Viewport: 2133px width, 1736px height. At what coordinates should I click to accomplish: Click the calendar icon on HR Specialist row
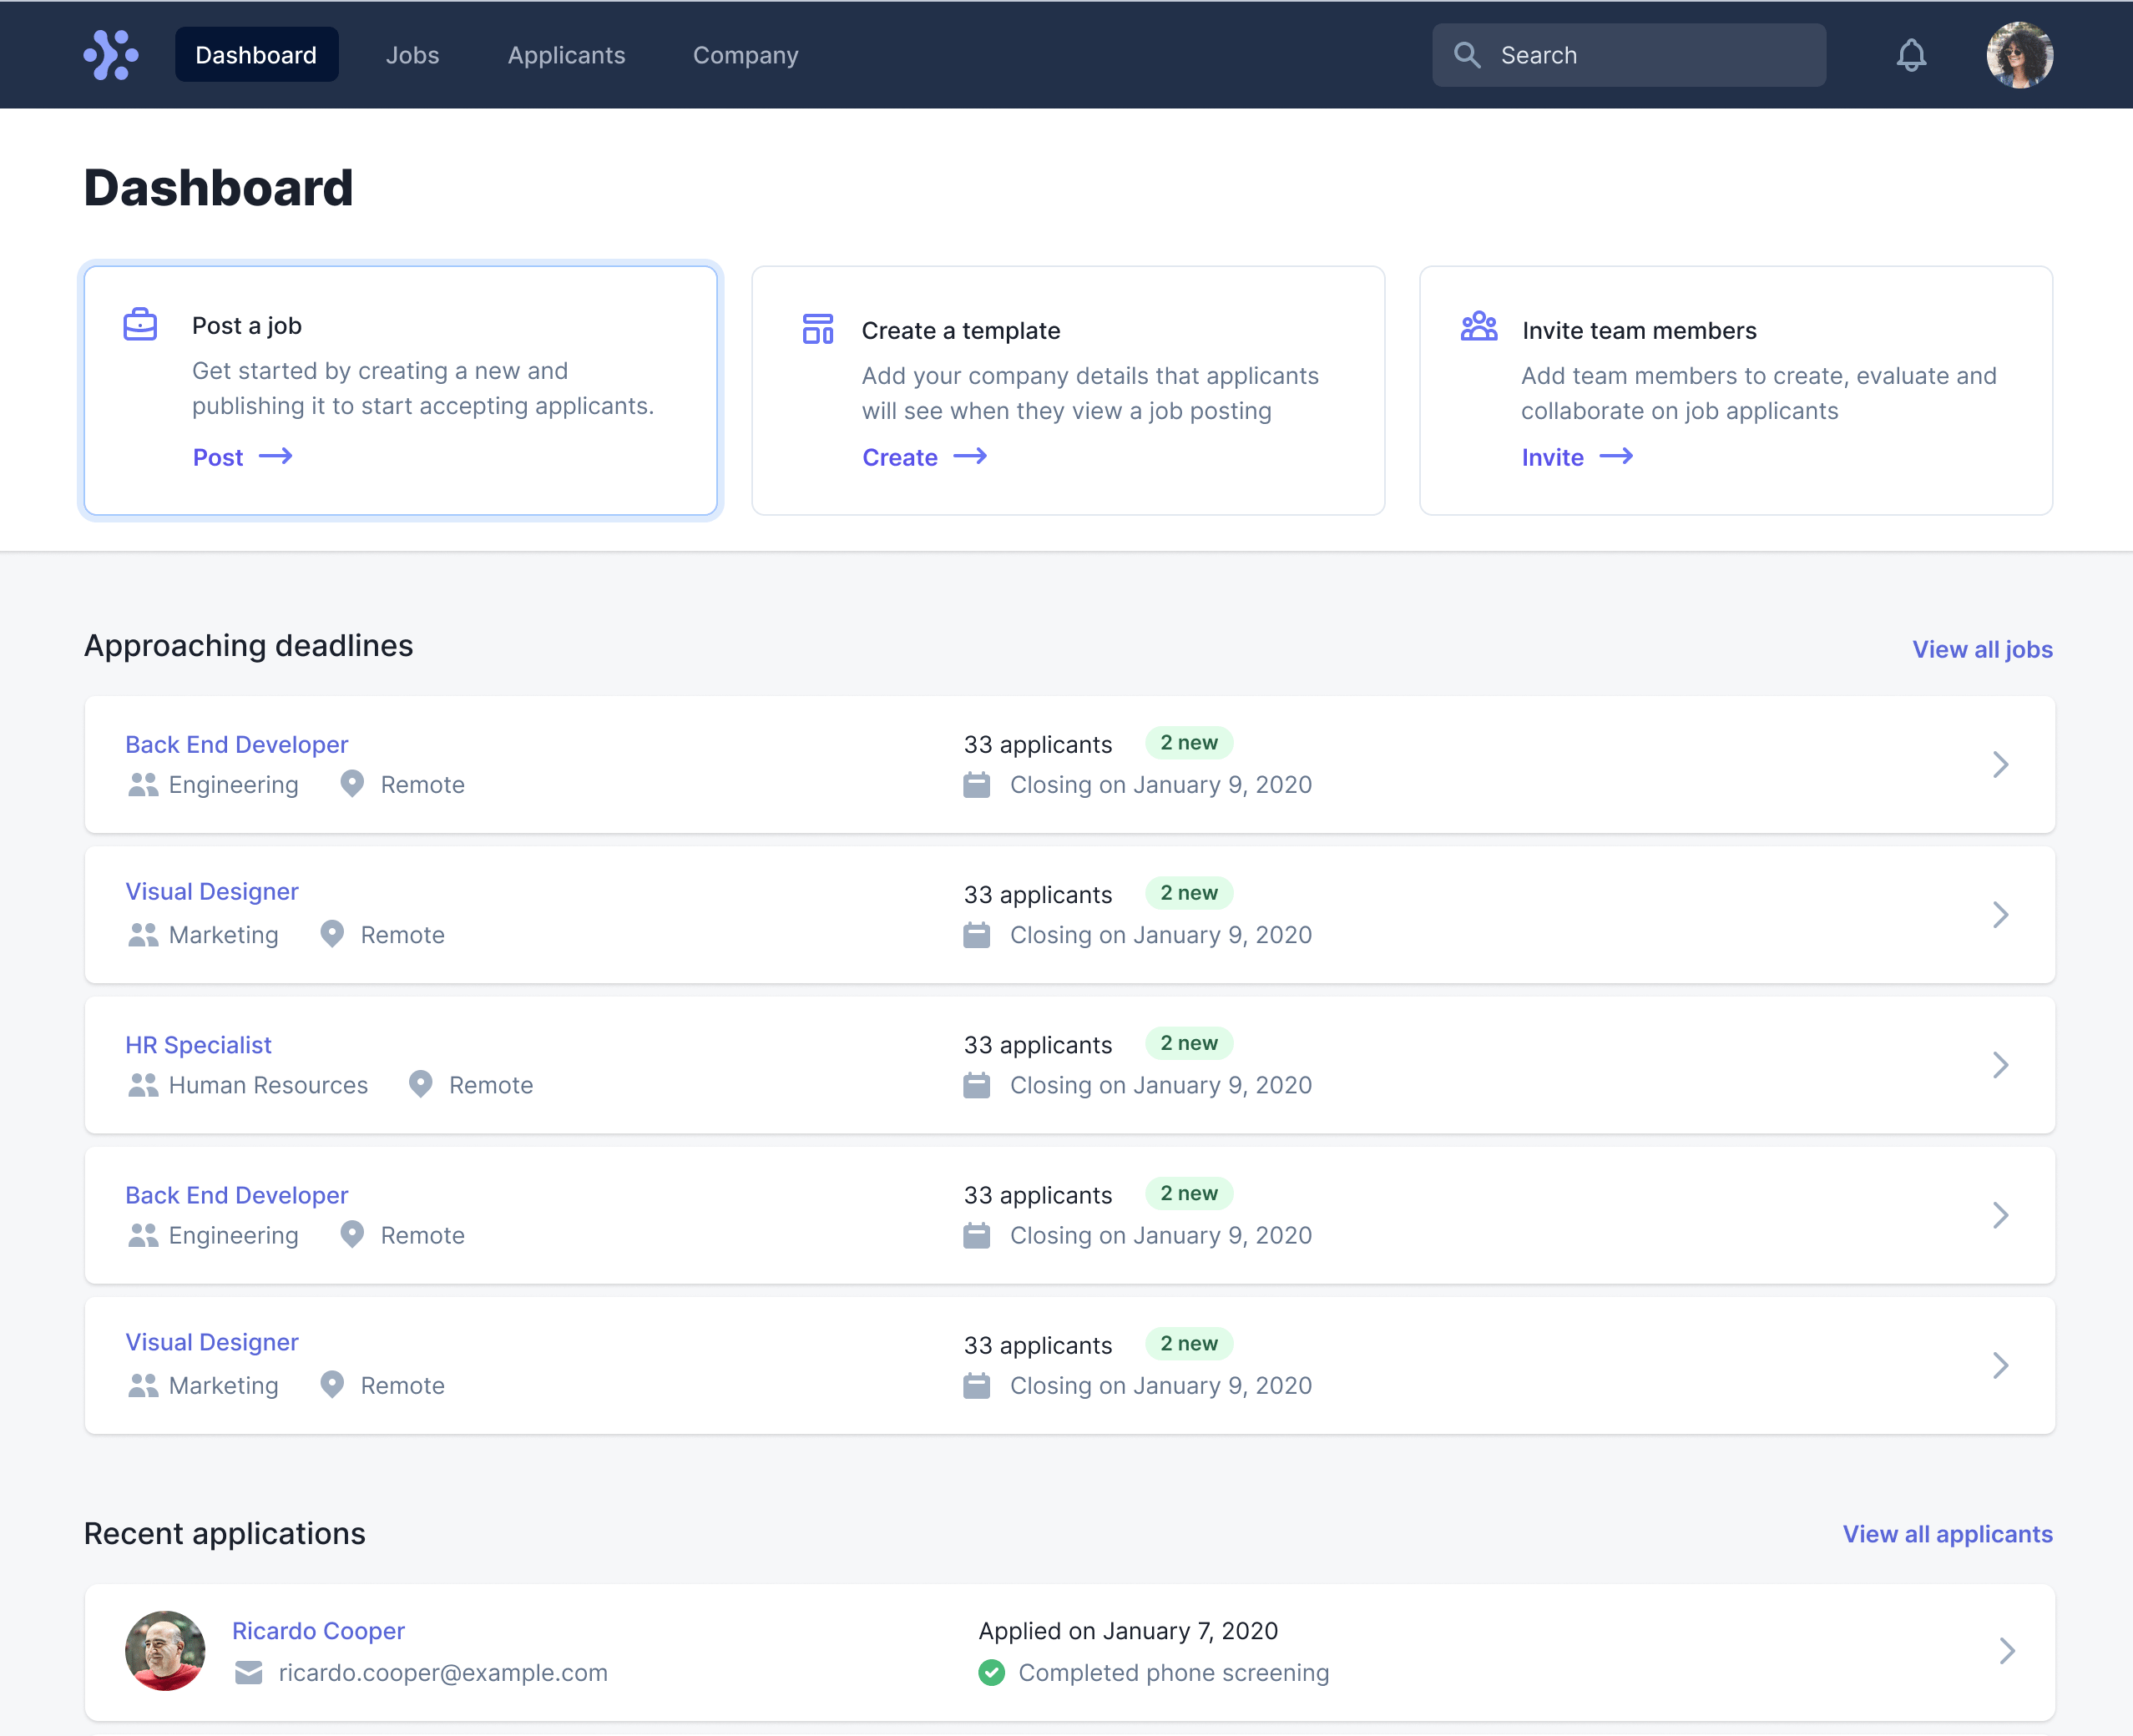point(976,1085)
